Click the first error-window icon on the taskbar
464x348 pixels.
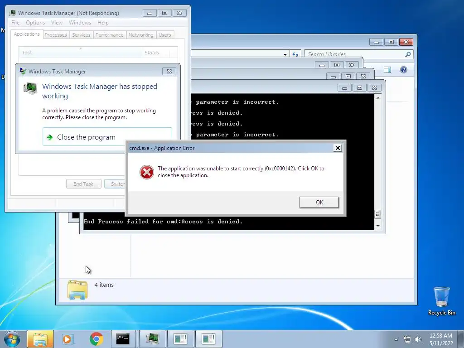tap(180, 339)
